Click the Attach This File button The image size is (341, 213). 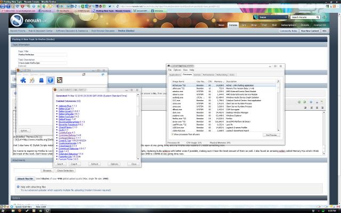click(x=25, y=179)
